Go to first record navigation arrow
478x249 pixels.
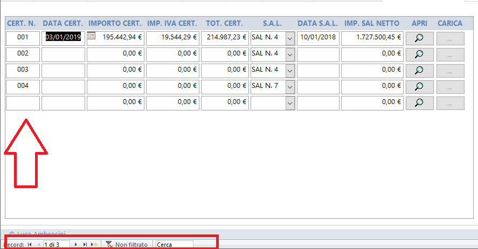click(30, 245)
